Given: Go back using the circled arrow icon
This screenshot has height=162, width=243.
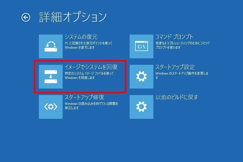Looking at the screenshot, I should (26, 17).
